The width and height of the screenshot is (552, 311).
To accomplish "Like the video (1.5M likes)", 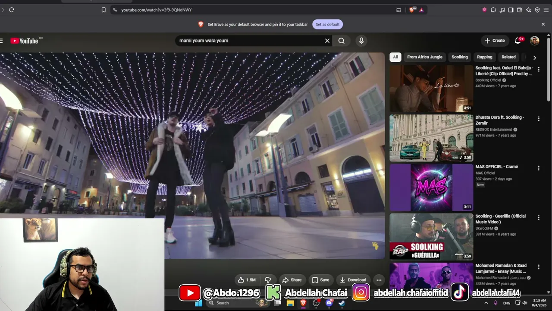I will [247, 280].
